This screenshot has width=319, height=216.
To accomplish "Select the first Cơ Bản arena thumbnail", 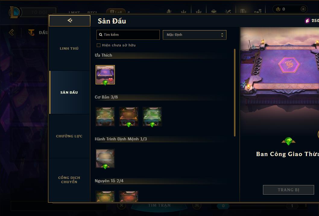I will pyautogui.click(x=105, y=117).
